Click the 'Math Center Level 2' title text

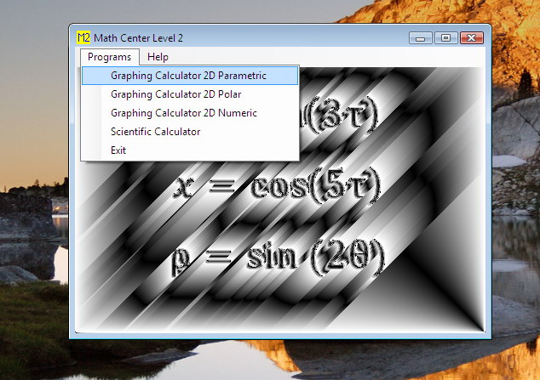pos(138,37)
